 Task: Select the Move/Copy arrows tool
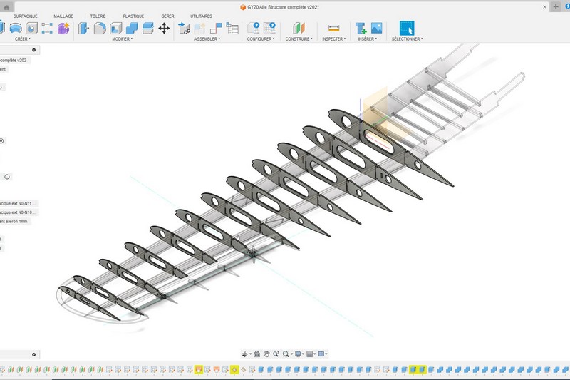point(164,29)
